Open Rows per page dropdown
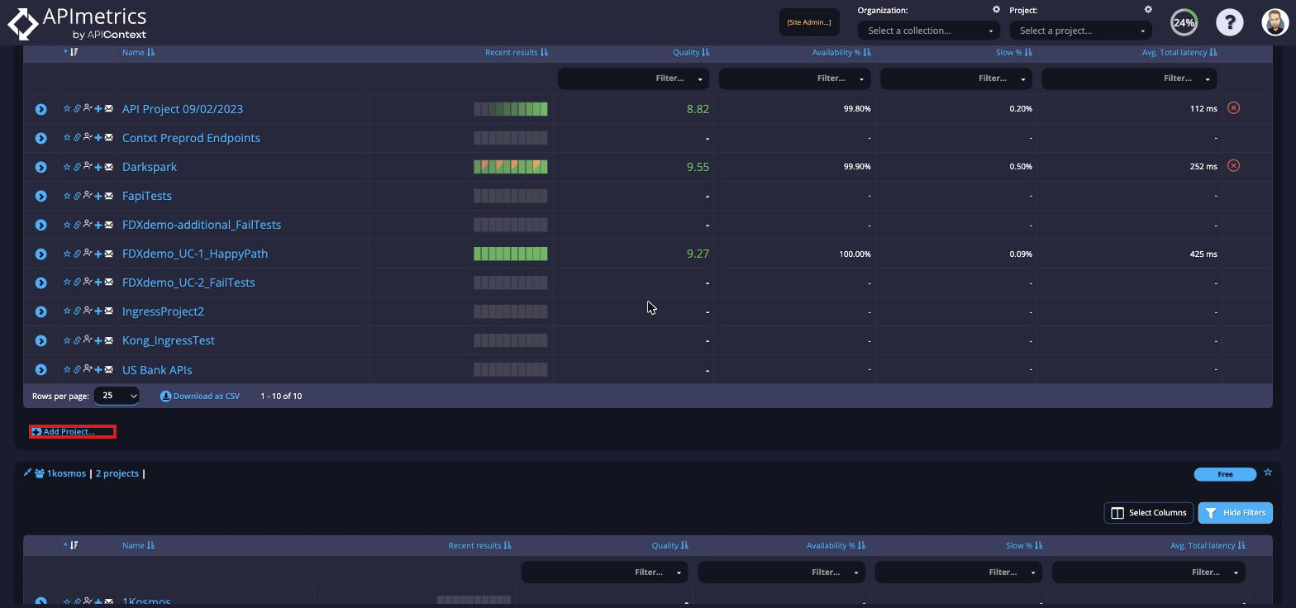 click(x=117, y=396)
